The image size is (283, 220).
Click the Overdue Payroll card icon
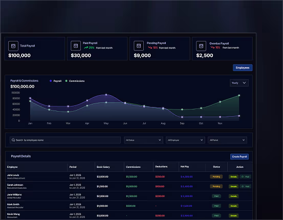[x=201, y=46]
